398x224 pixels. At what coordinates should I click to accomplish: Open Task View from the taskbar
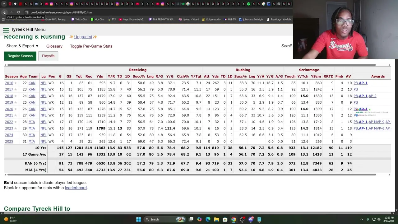click(191, 219)
